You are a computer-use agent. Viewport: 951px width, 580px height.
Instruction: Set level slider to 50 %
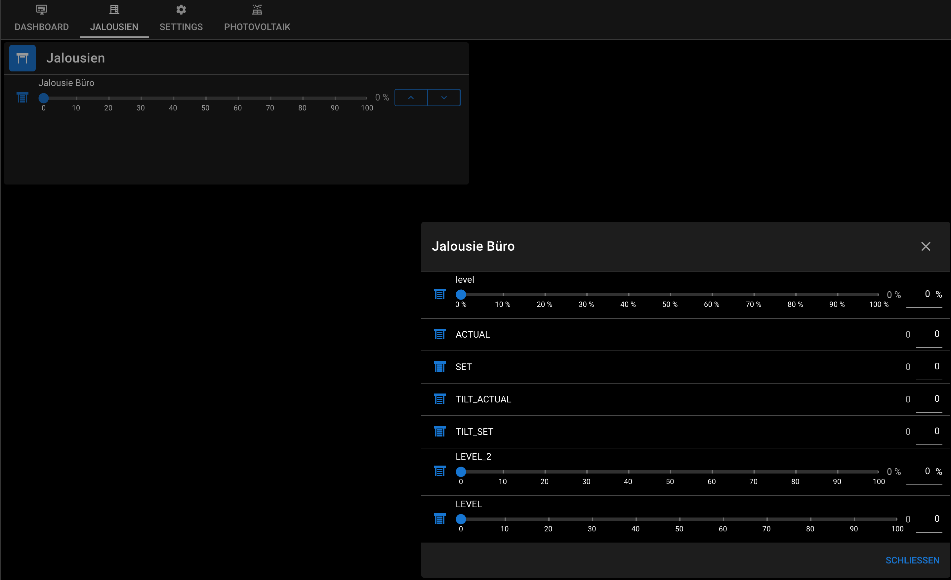coord(670,295)
